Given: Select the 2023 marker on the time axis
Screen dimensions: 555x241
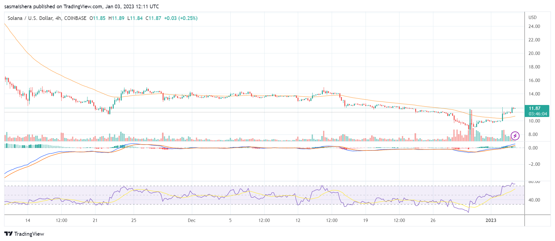Looking at the screenshot, I should tap(491, 220).
